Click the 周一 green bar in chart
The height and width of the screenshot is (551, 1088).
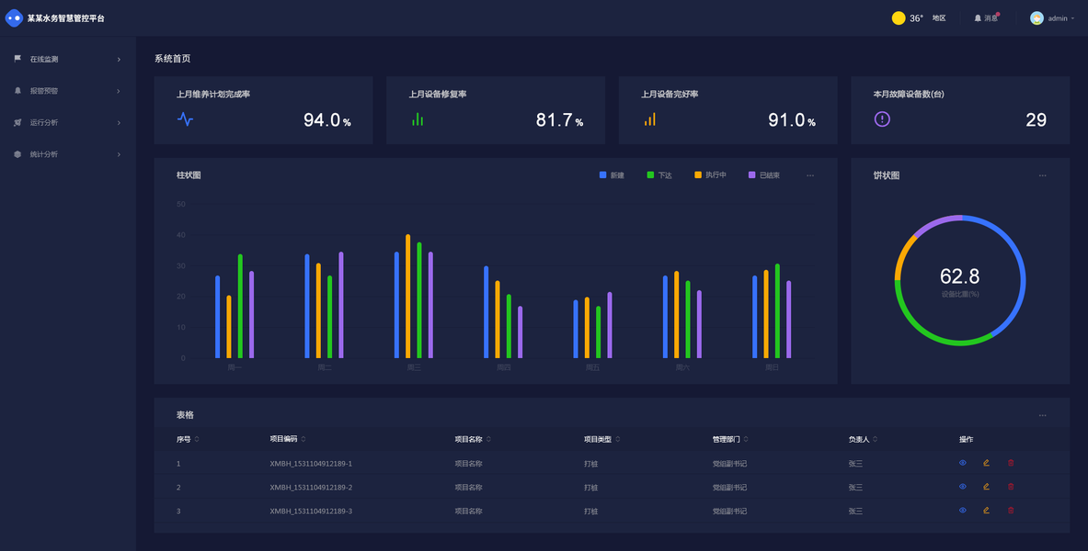pyautogui.click(x=240, y=307)
